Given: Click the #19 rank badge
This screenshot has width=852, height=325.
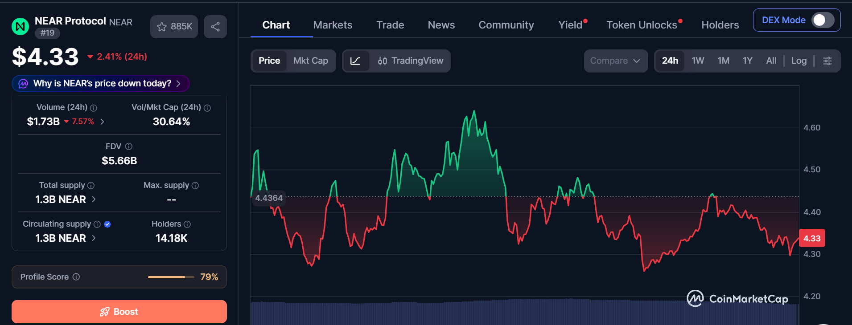Looking at the screenshot, I should [47, 33].
